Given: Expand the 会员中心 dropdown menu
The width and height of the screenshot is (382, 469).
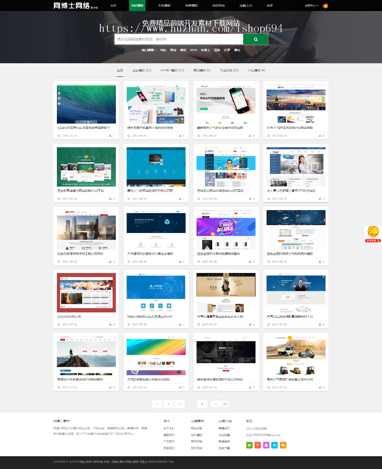Looking at the screenshot, I should pos(311,6).
